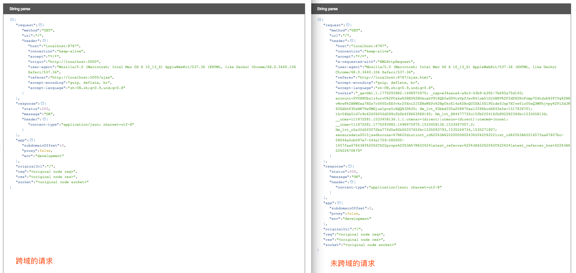Collapse the "request" node in the left panel

[40, 25]
